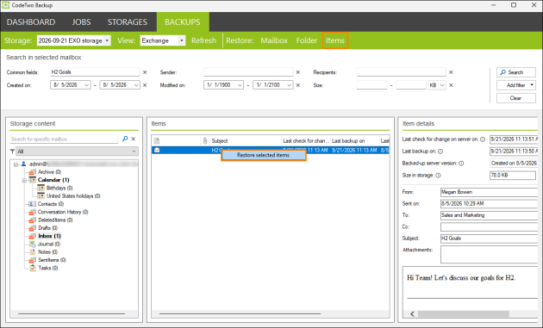Select the Contacts folder
This screenshot has height=328, width=543.
(x=51, y=204)
